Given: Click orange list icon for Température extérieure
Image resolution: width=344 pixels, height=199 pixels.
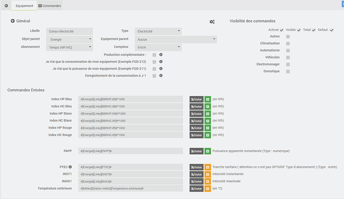Looking at the screenshot, I should (207, 189).
